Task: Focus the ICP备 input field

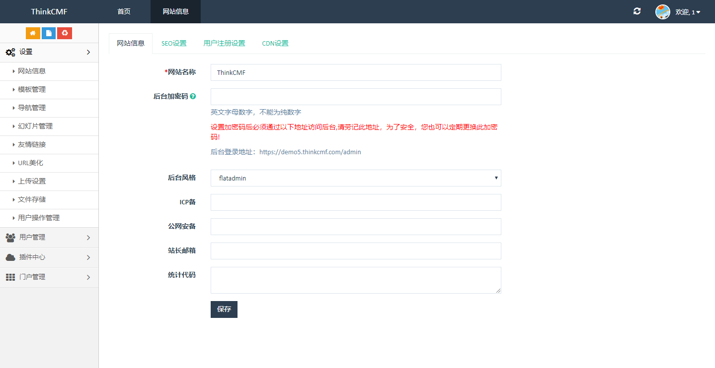Action: tap(356, 202)
